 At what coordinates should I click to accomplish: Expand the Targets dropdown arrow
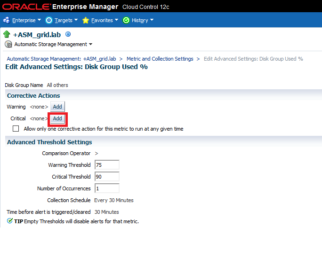pyautogui.click(x=76, y=20)
